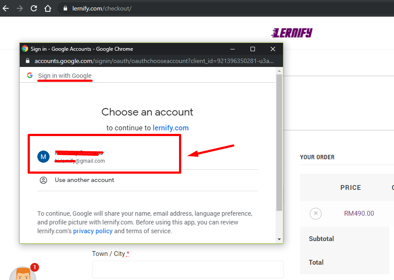This screenshot has width=394, height=280.
Task: Click the popup scrollbar up arrow
Action: pos(279,71)
